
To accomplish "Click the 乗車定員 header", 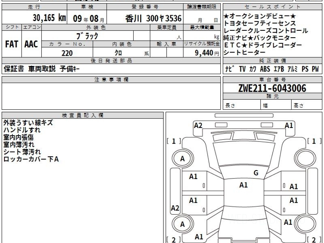I will pos(167,27).
